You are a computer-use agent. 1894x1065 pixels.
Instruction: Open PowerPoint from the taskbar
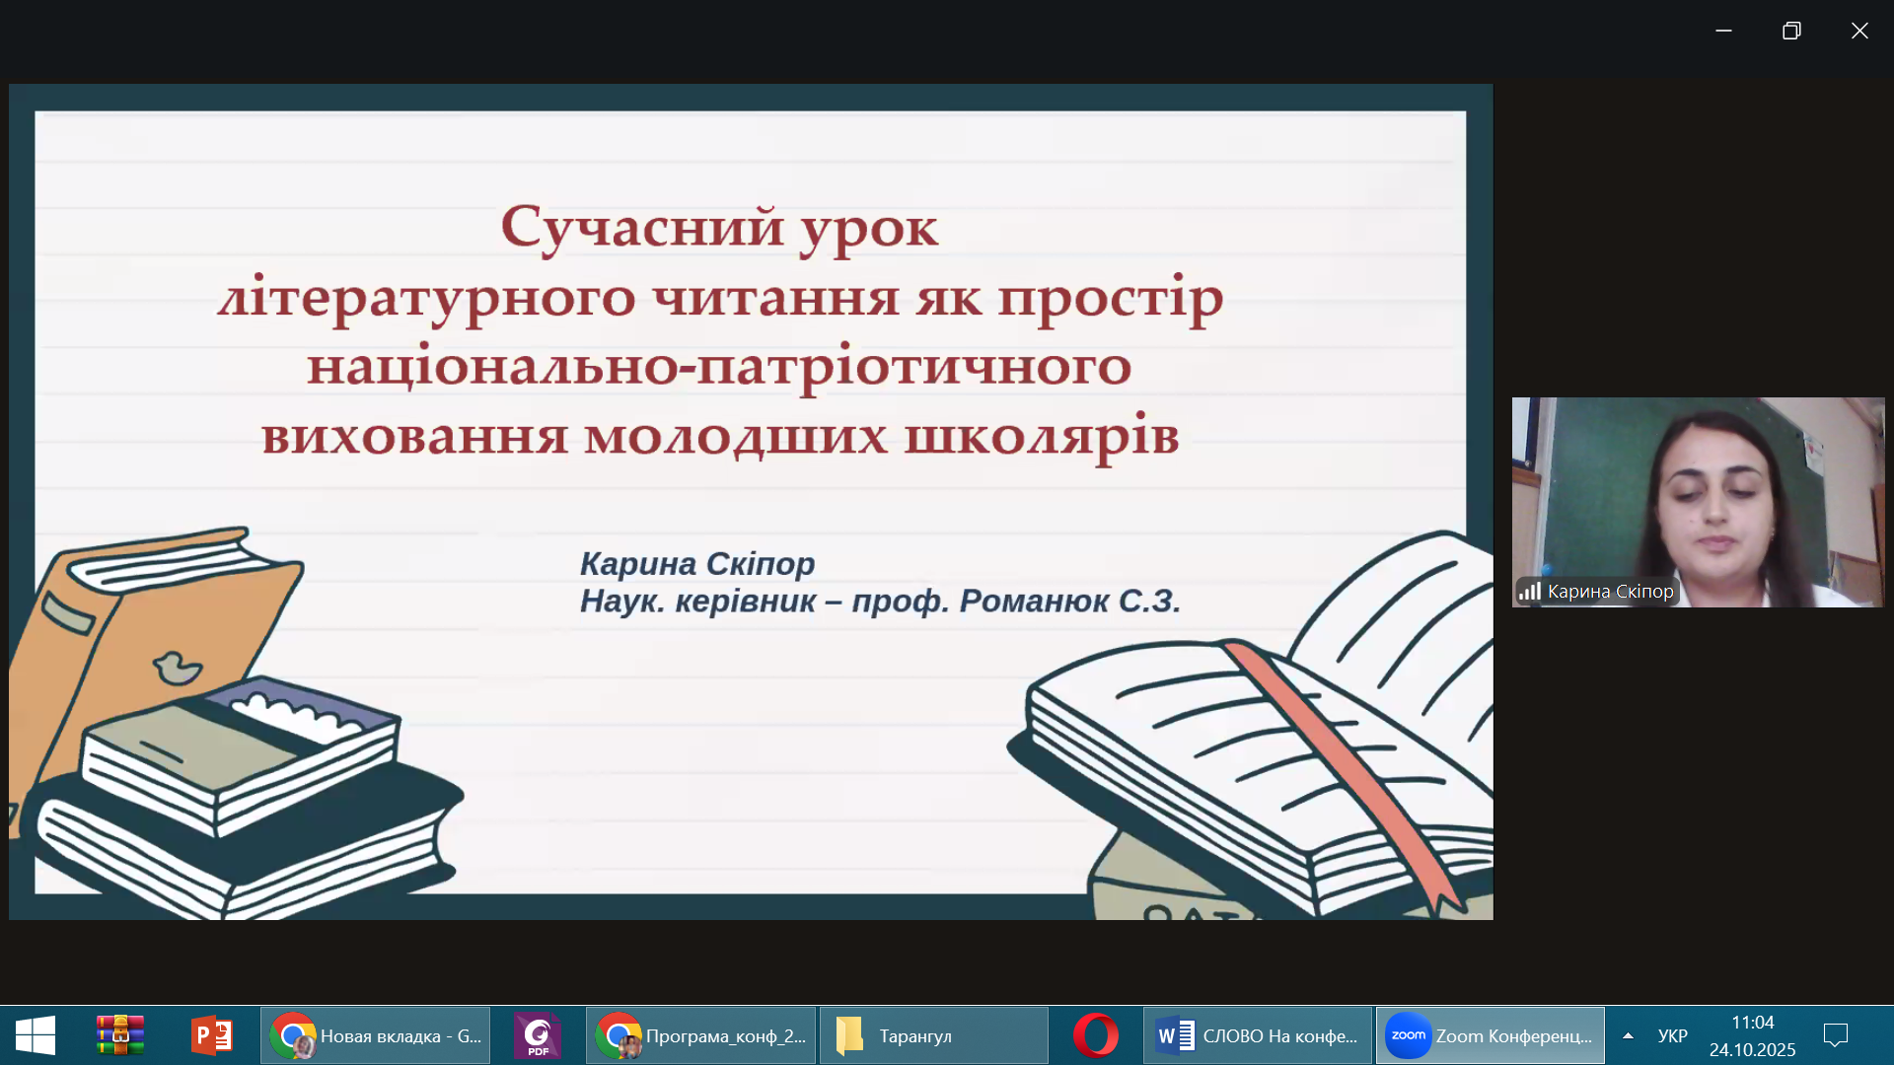[x=211, y=1035]
